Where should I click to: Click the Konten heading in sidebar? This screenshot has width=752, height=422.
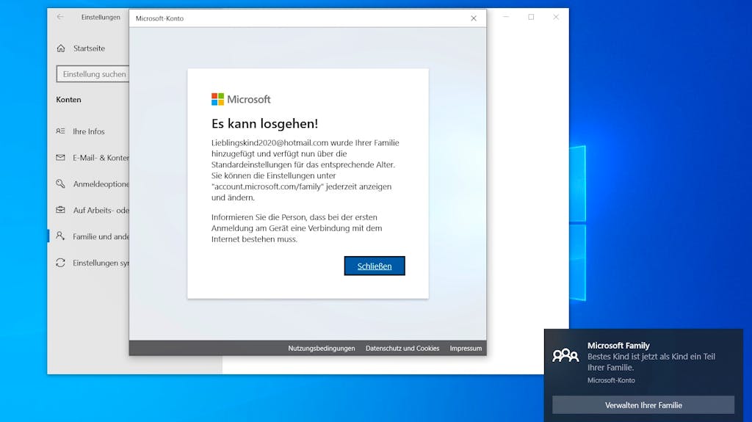(x=68, y=100)
